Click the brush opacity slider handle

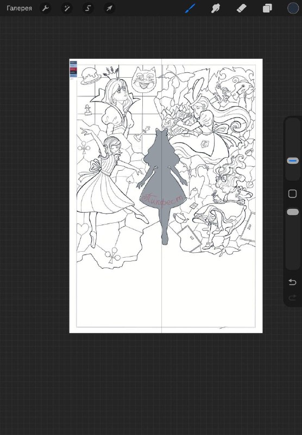coord(293,212)
